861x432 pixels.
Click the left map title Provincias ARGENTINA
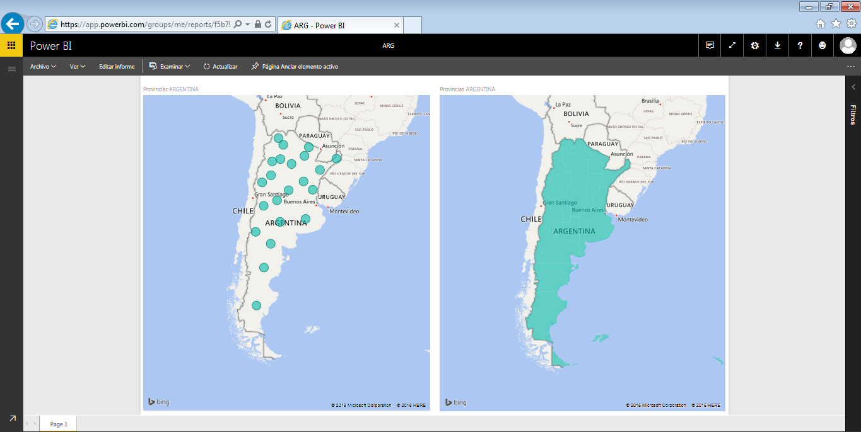pos(171,89)
